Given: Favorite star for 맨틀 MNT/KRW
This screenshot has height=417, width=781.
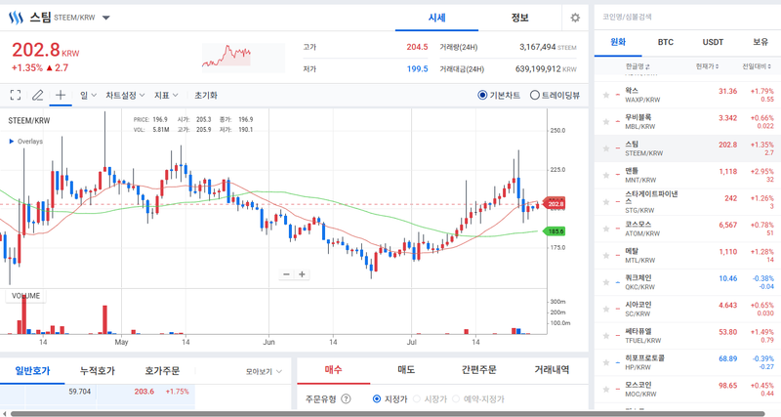Looking at the screenshot, I should (606, 175).
